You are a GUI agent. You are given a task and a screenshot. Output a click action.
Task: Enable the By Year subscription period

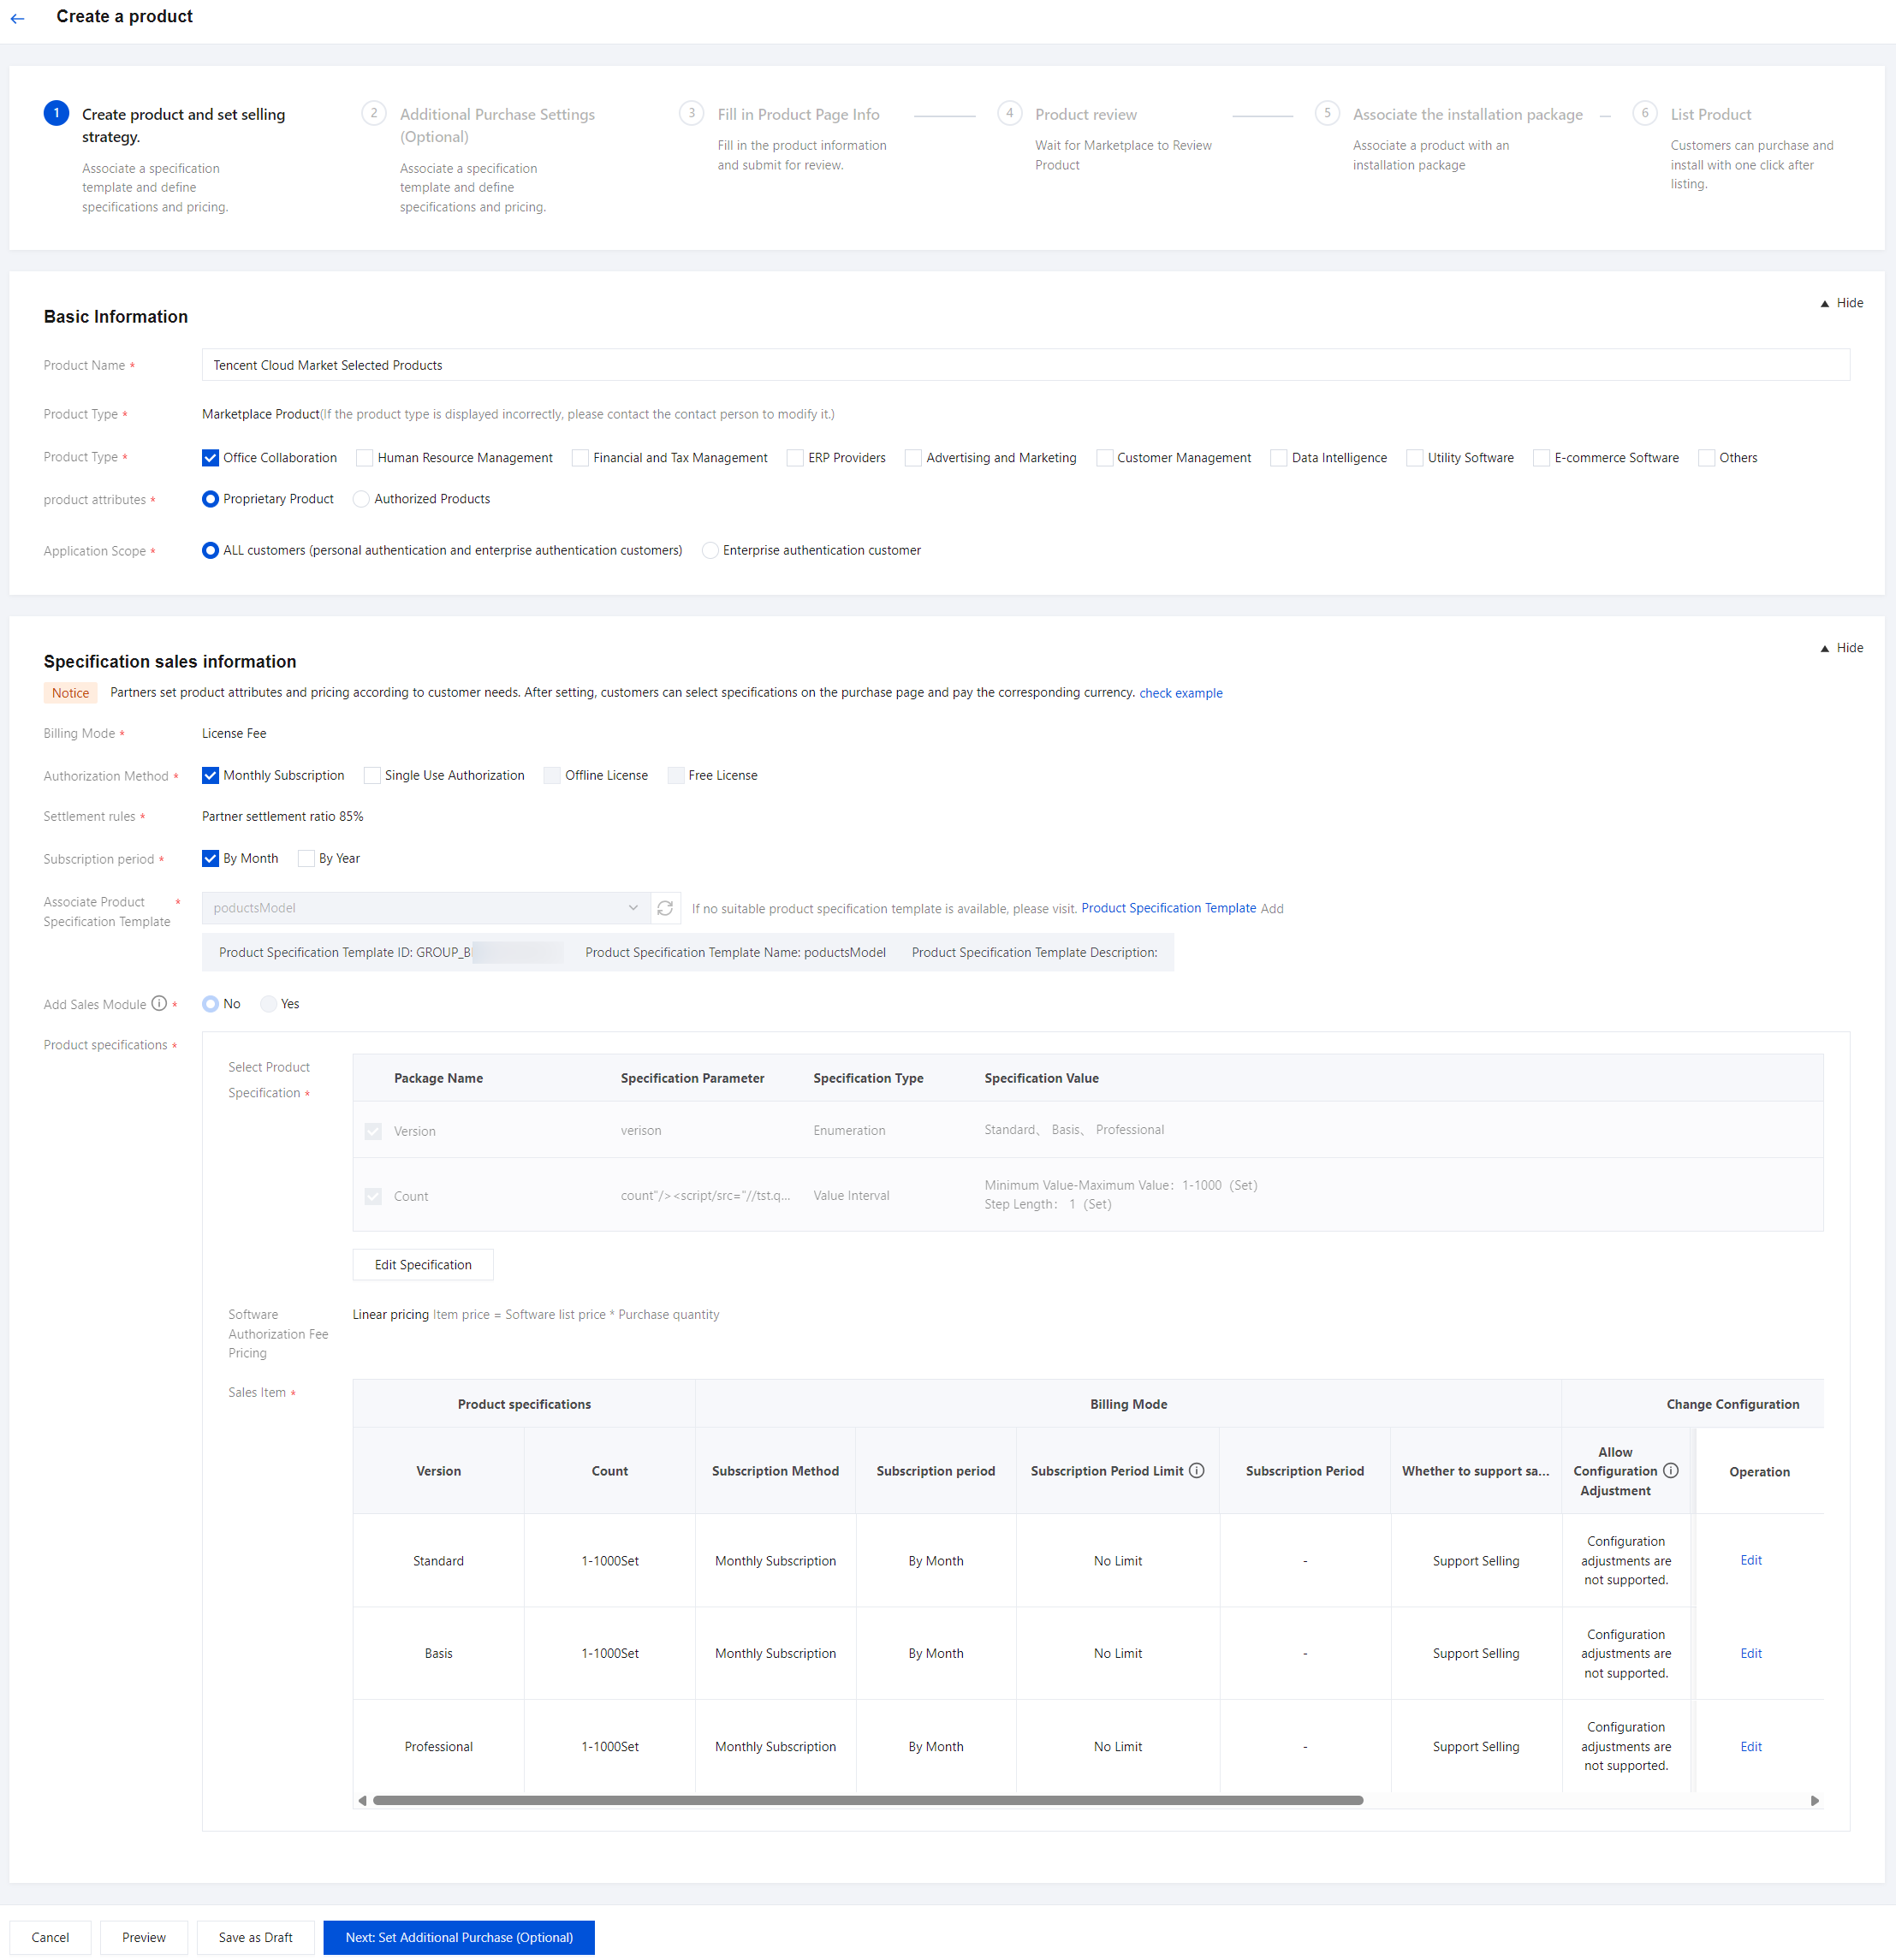coord(307,859)
